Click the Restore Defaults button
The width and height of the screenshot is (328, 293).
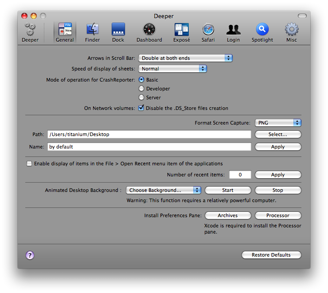271,255
